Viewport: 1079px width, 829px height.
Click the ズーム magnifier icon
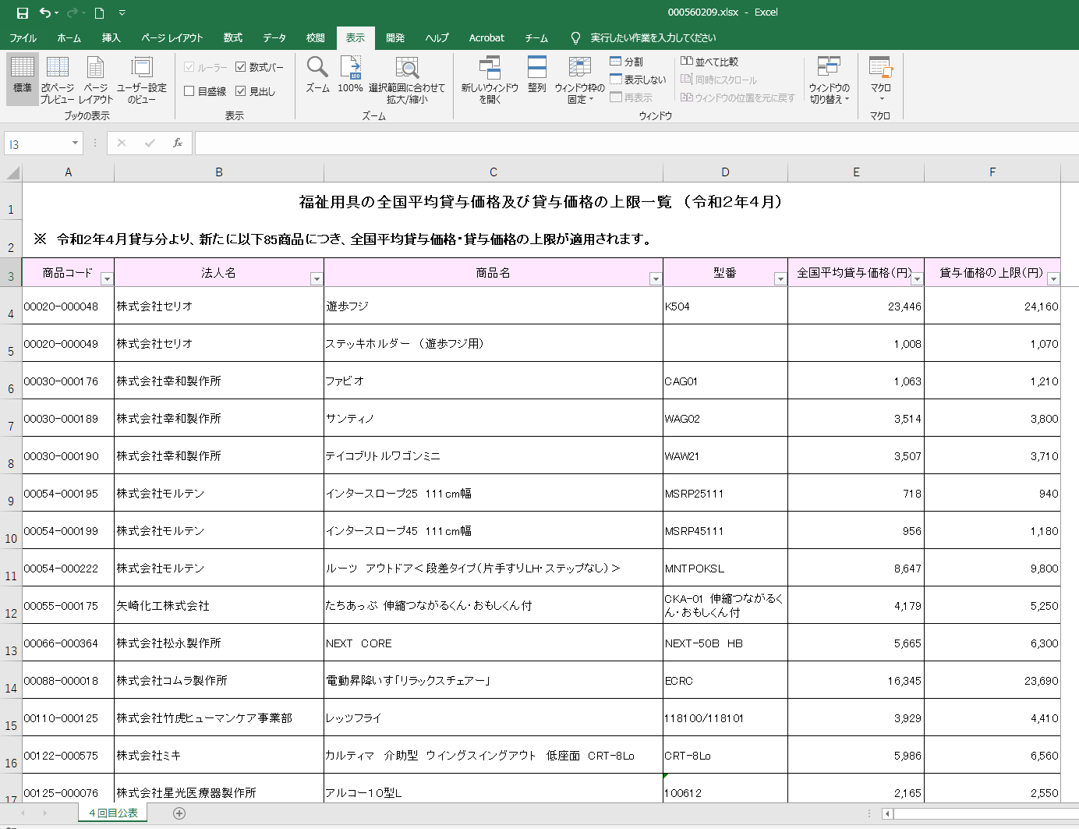pos(317,75)
